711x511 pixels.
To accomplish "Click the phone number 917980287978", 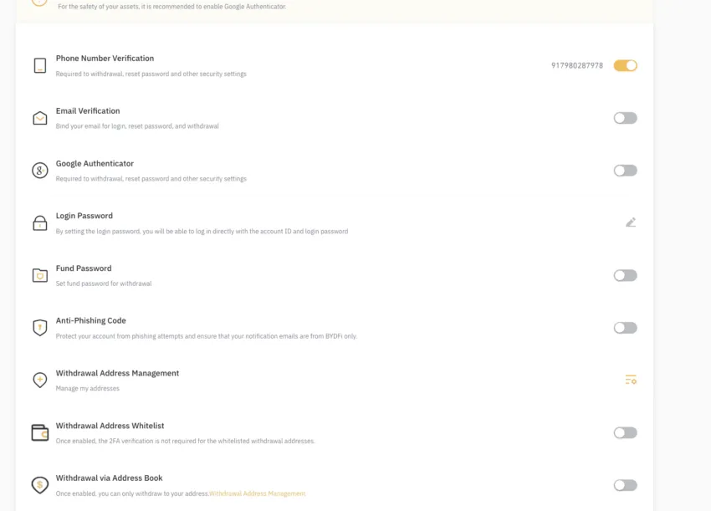I will (x=577, y=66).
